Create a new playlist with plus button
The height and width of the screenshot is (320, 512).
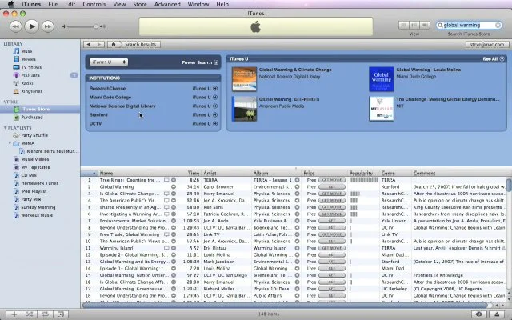(x=14, y=314)
